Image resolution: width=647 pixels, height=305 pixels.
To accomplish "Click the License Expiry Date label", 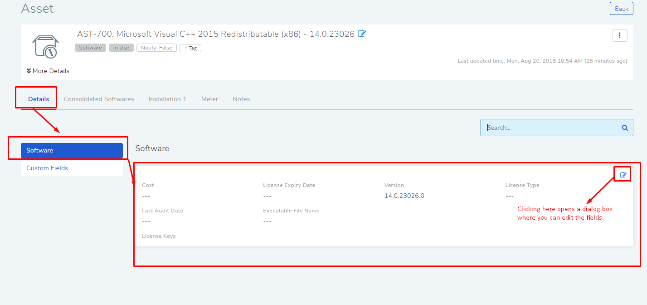I will [289, 185].
